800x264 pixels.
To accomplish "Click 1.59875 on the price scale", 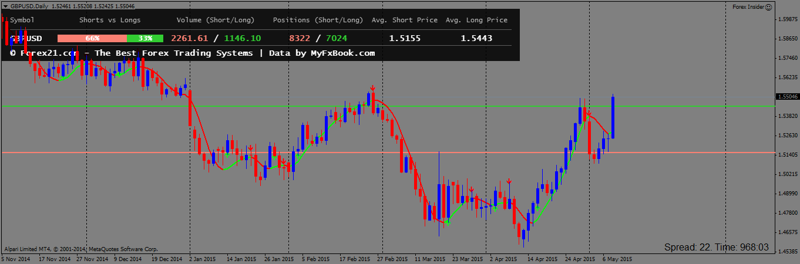I will click(788, 19).
